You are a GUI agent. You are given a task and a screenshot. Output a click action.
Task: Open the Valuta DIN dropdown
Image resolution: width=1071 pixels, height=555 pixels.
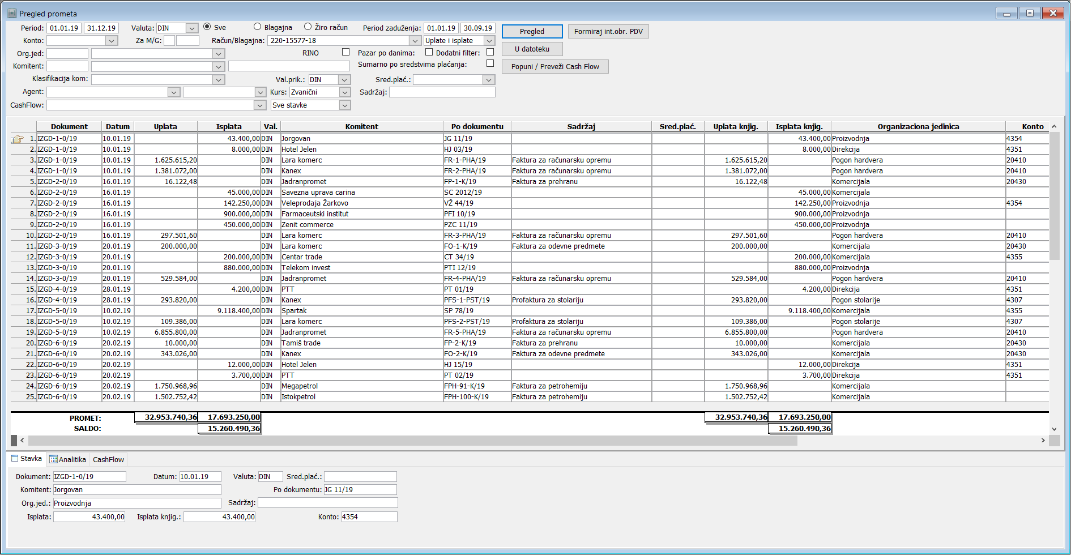click(192, 28)
